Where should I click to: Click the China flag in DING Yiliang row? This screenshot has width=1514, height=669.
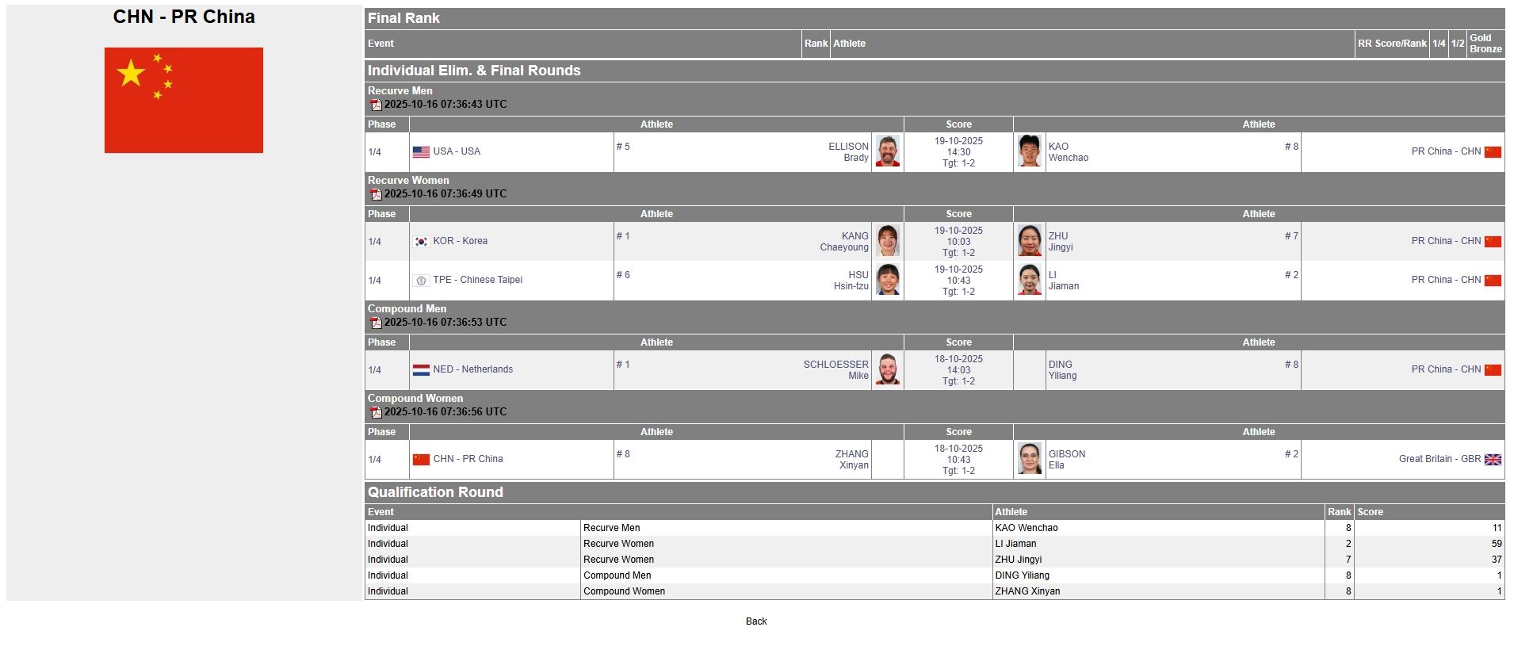tap(1493, 370)
